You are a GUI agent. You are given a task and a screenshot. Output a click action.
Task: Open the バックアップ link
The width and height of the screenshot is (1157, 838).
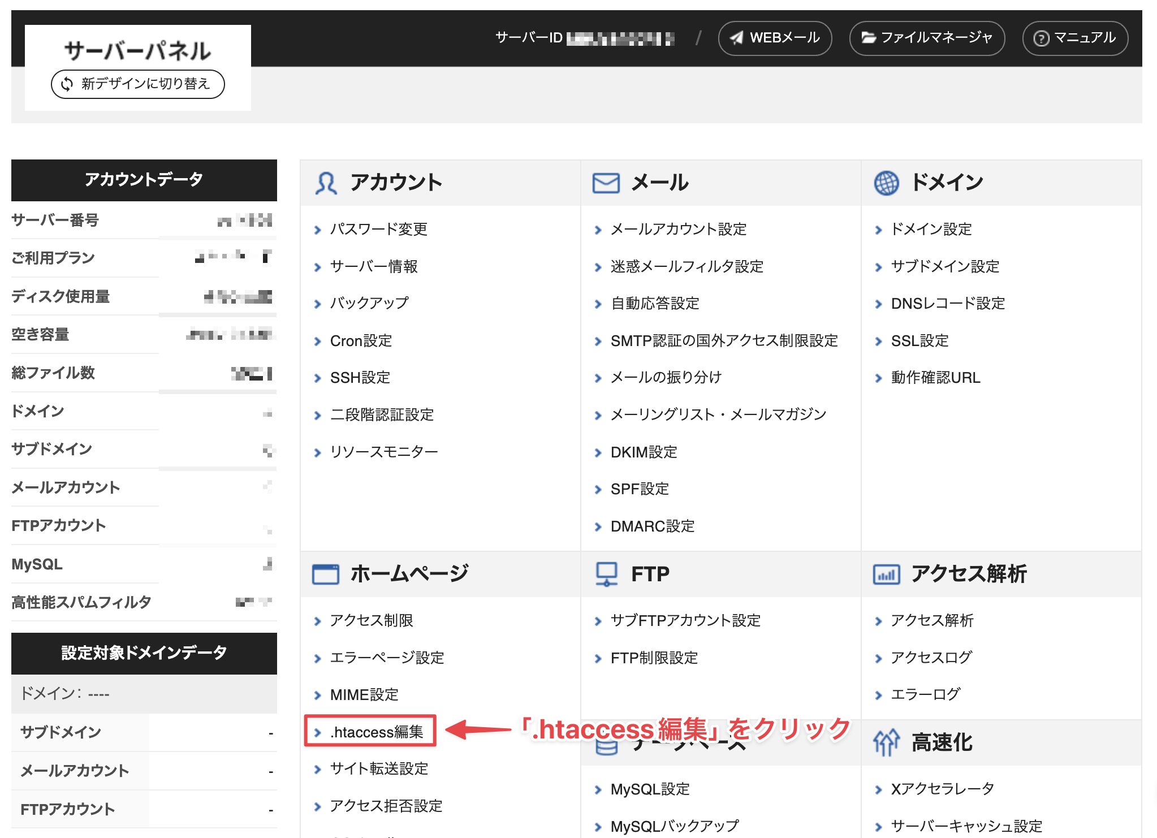pyautogui.click(x=369, y=303)
